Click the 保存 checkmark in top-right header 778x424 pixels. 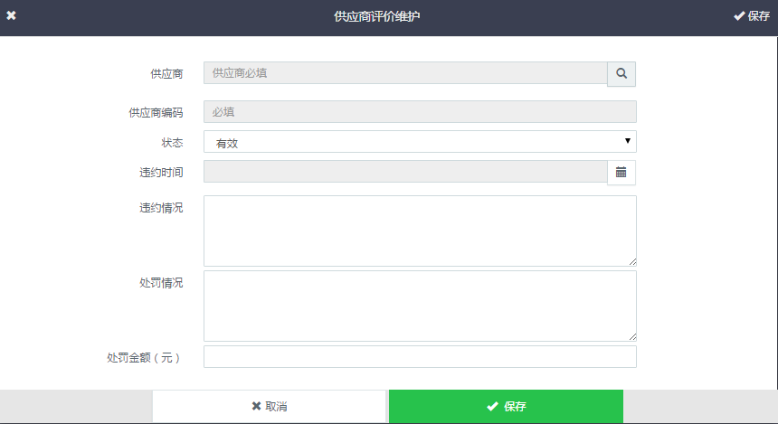coord(751,16)
